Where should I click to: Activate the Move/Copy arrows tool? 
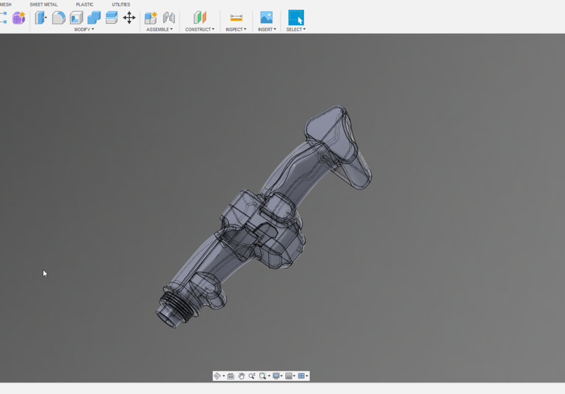click(x=129, y=18)
